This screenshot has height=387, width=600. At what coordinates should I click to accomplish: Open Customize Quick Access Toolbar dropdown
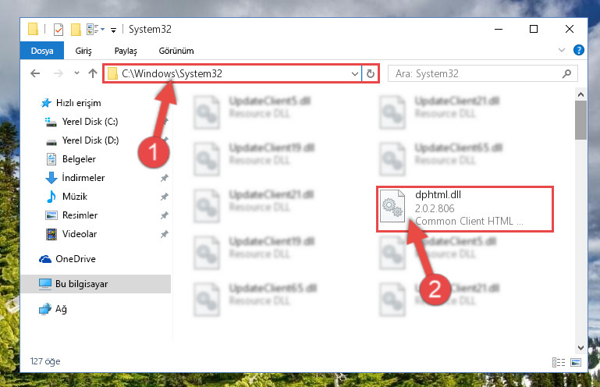pyautogui.click(x=113, y=30)
